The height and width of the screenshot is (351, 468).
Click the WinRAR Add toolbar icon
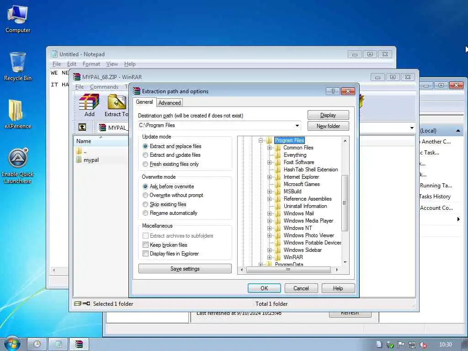[89, 105]
